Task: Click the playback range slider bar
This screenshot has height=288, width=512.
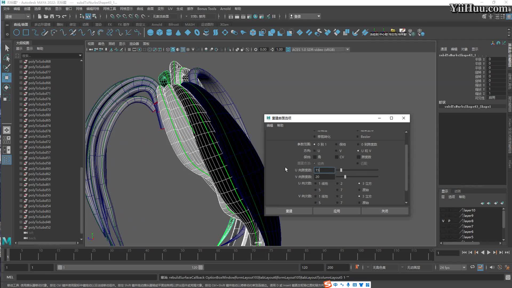Action: click(x=130, y=267)
